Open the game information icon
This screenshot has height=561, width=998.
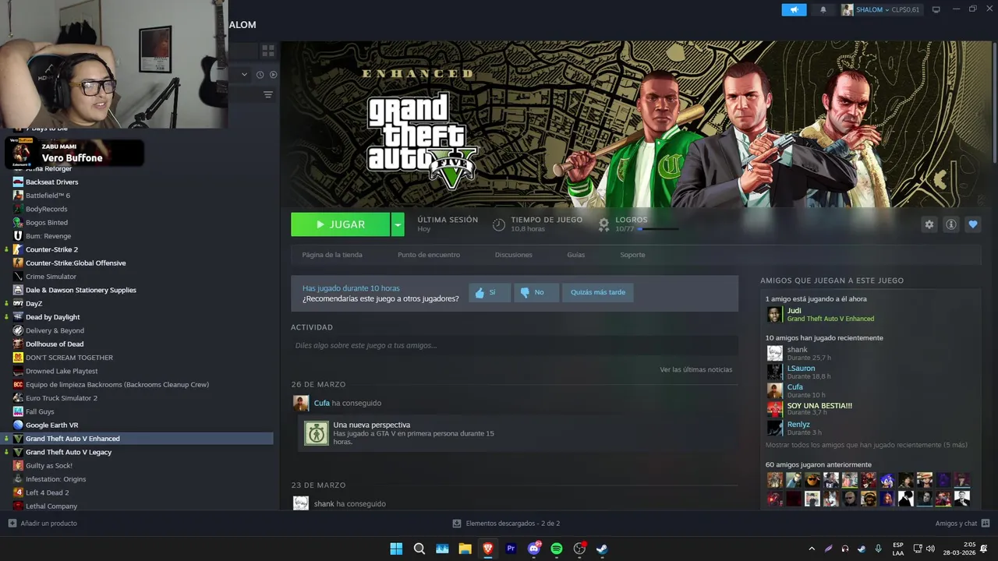(x=950, y=224)
